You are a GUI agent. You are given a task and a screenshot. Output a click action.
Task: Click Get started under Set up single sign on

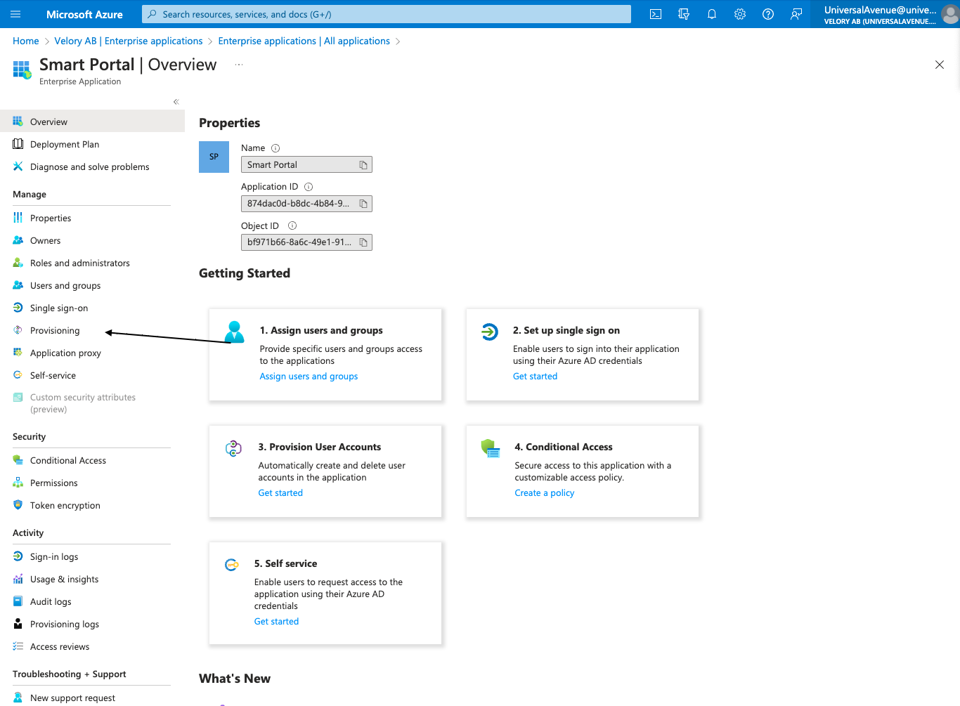point(535,377)
